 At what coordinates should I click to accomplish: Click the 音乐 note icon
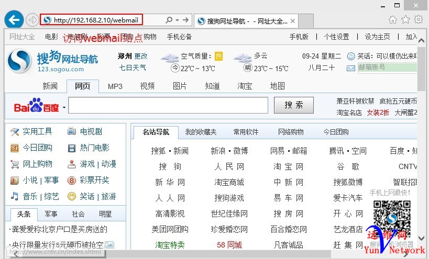(x=15, y=196)
